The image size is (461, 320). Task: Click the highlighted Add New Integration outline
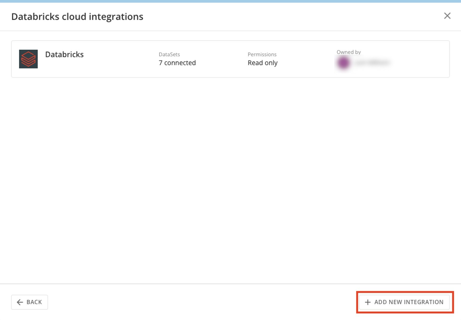click(x=405, y=302)
